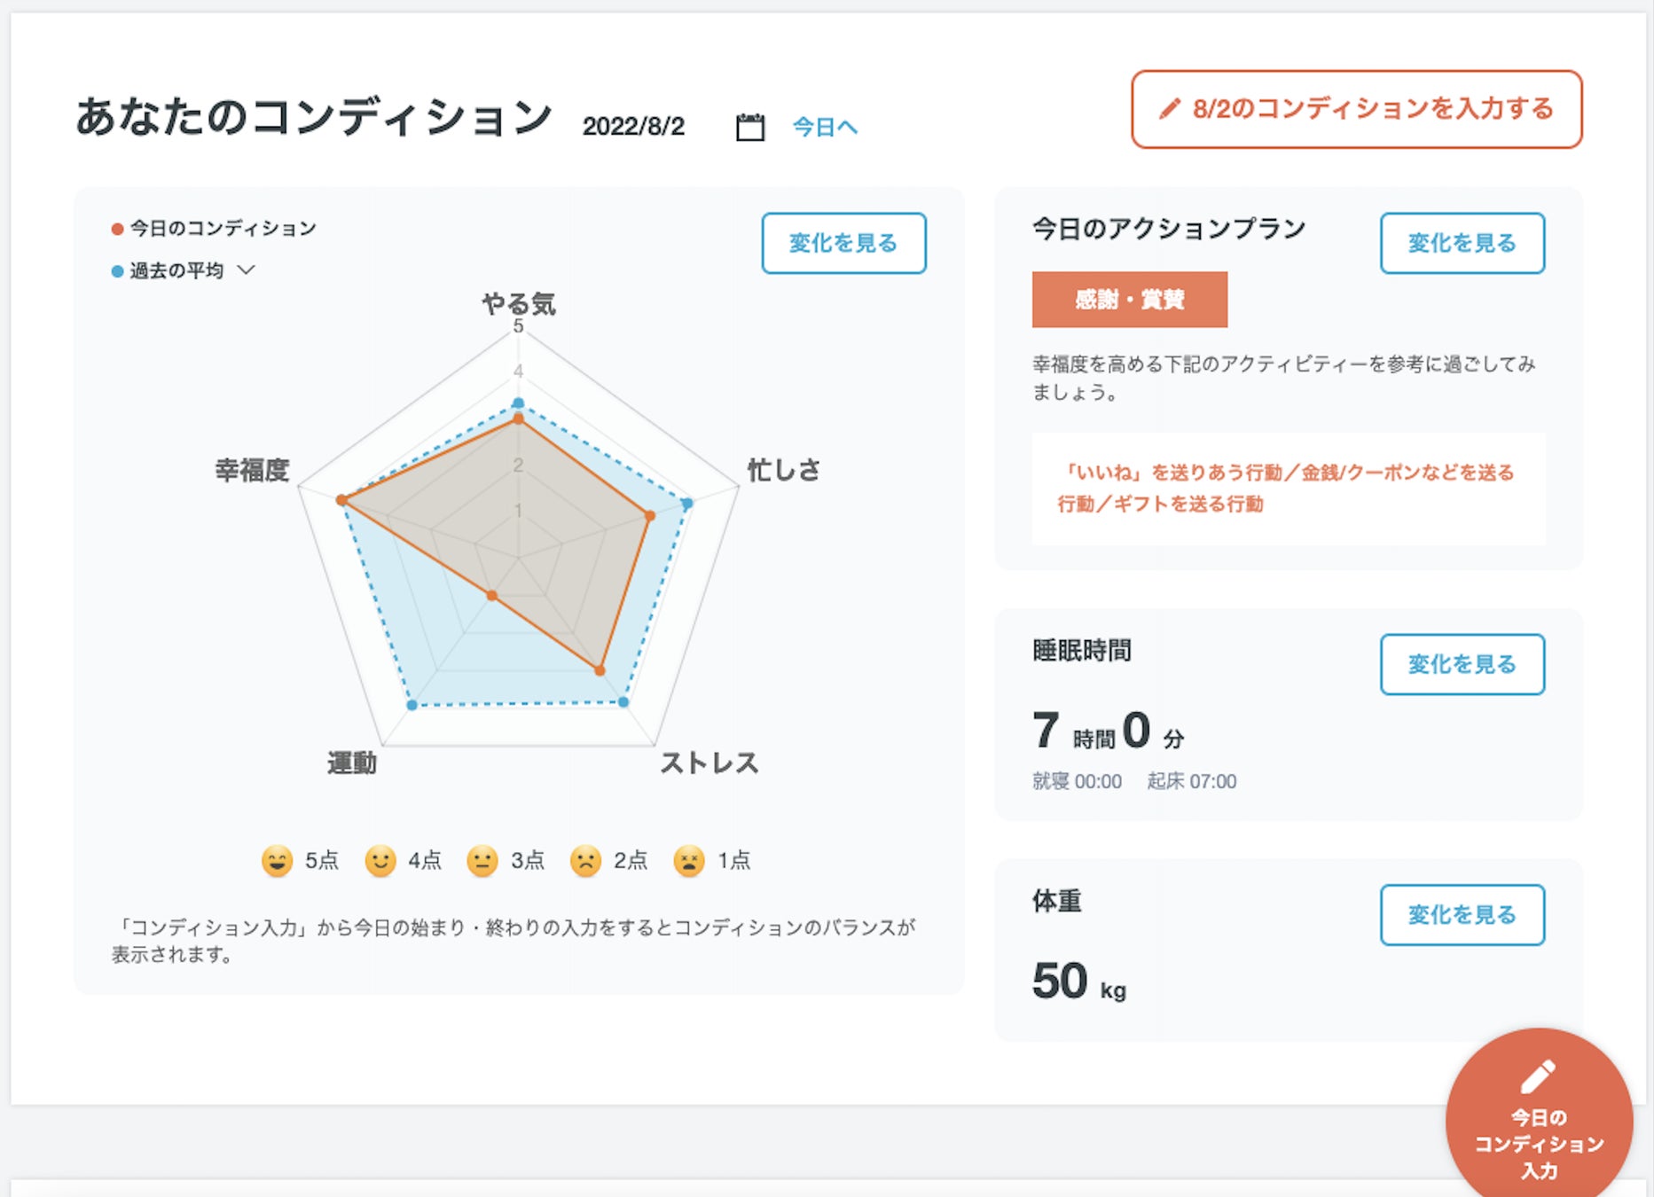Expand the 過去の平均 dropdown chevron
Image resolution: width=1654 pixels, height=1197 pixels.
247,270
